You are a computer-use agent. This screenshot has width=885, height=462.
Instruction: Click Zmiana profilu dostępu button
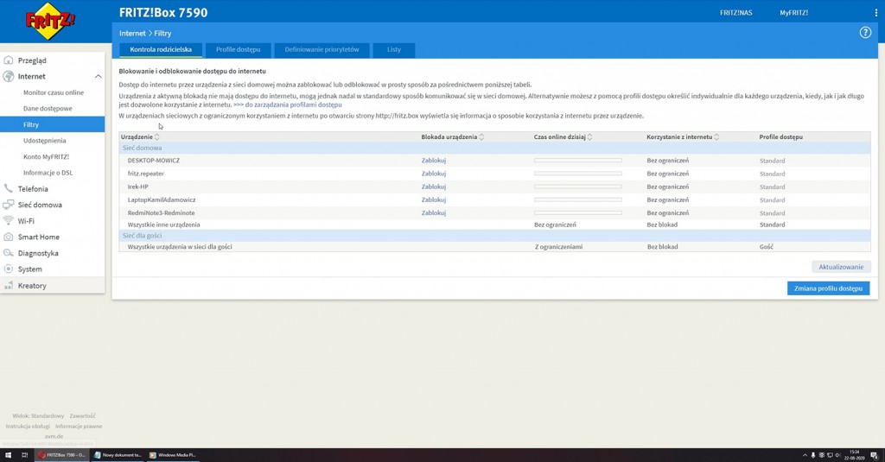pyautogui.click(x=828, y=288)
